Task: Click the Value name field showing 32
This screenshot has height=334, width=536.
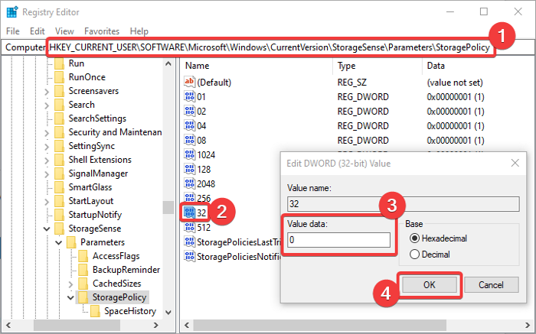Action: [x=404, y=203]
